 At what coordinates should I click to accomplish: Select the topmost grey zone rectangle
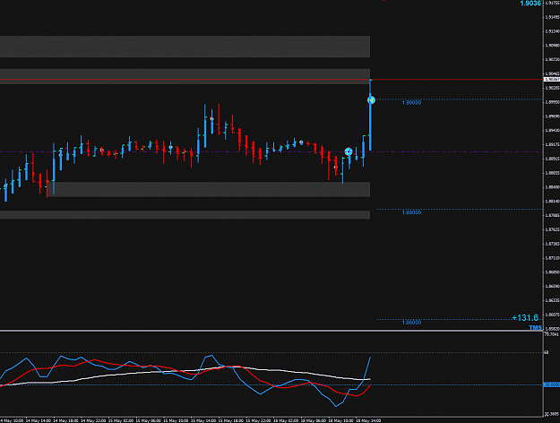pyautogui.click(x=185, y=47)
